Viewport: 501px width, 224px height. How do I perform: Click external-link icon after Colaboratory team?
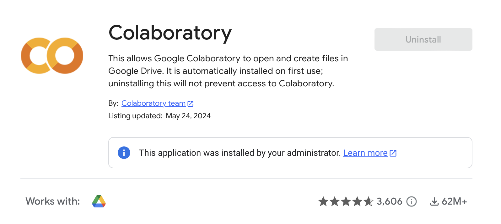click(191, 104)
